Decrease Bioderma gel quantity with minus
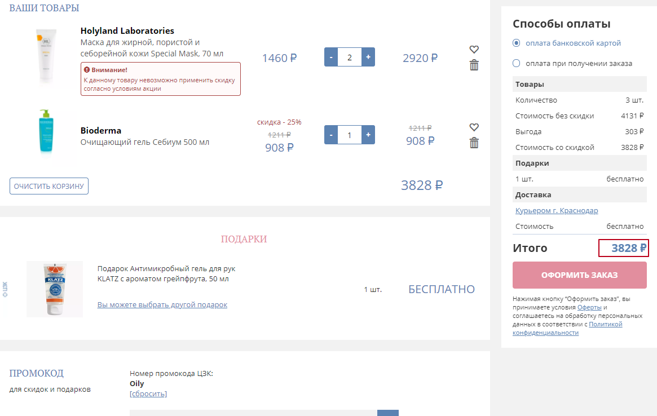Viewport: 657px width, 416px height. tap(331, 135)
